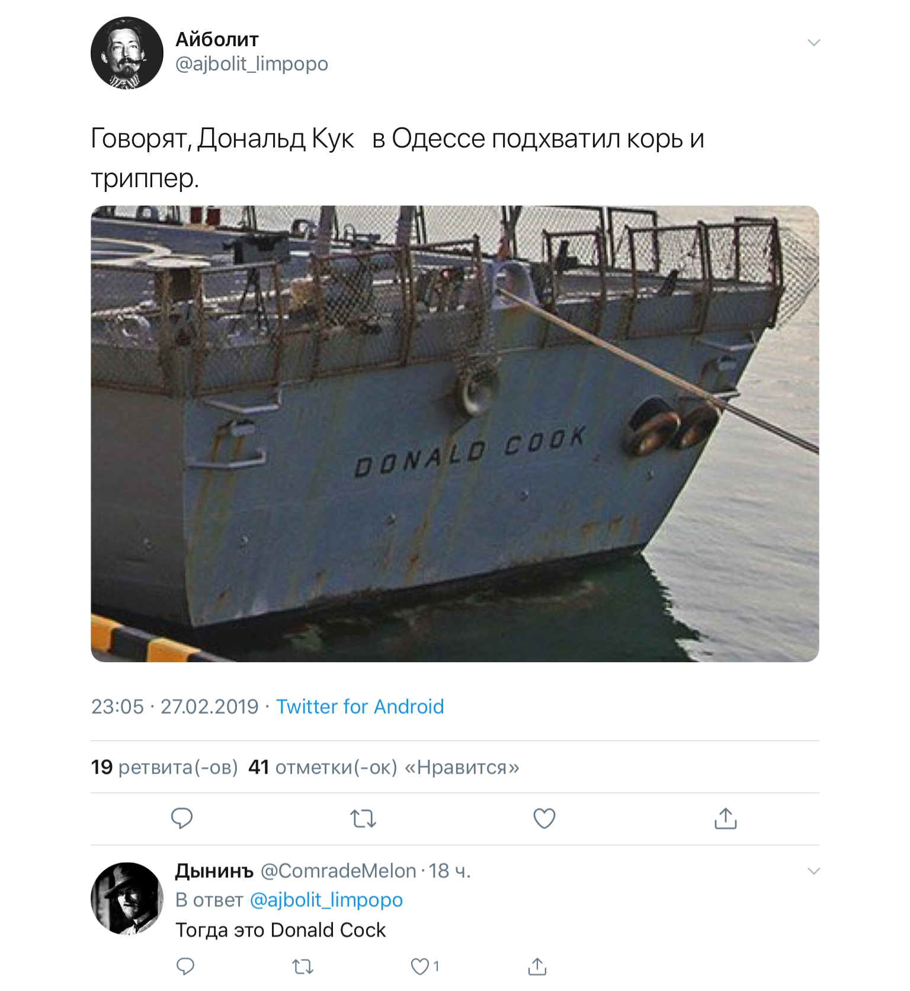Open Дынинъ's avatar profile

[127, 899]
